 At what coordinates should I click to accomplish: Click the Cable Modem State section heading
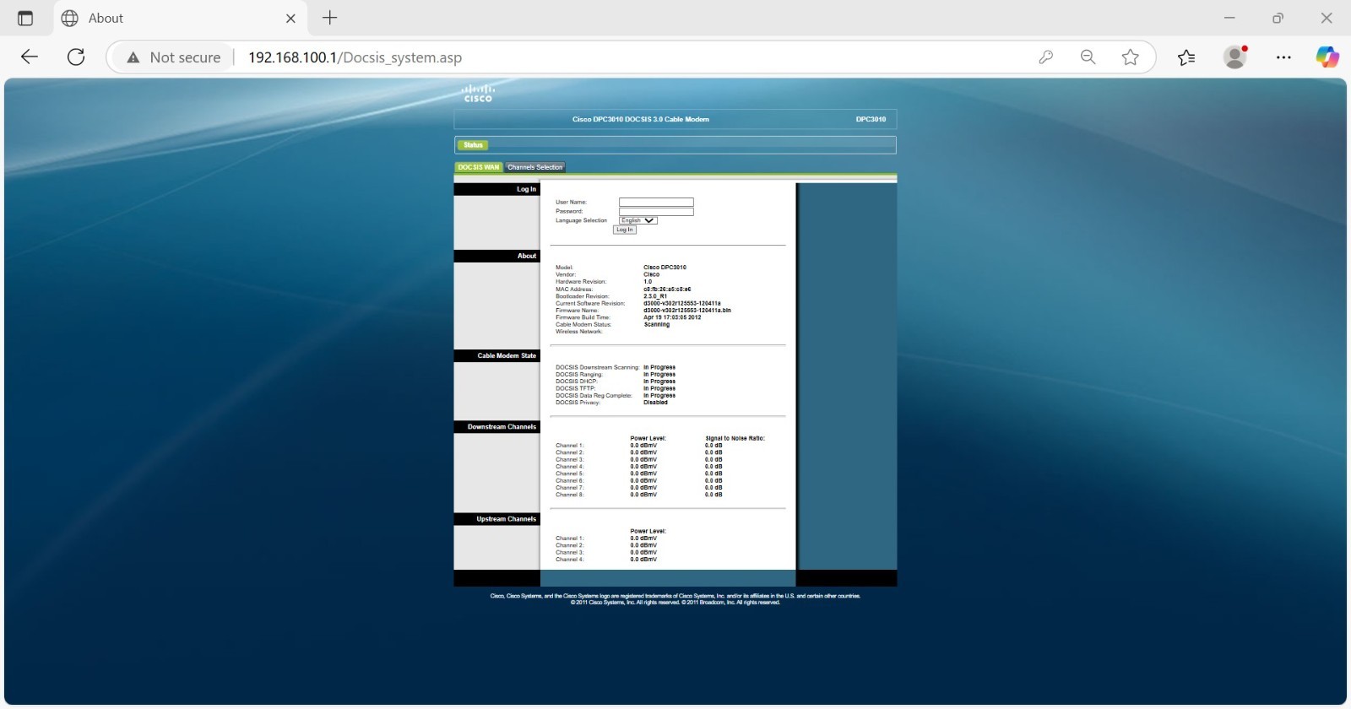(507, 356)
